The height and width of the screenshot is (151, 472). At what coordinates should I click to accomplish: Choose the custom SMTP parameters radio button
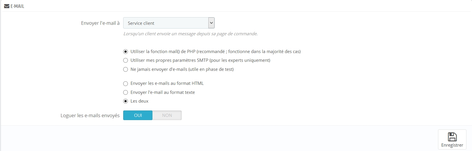(x=126, y=60)
